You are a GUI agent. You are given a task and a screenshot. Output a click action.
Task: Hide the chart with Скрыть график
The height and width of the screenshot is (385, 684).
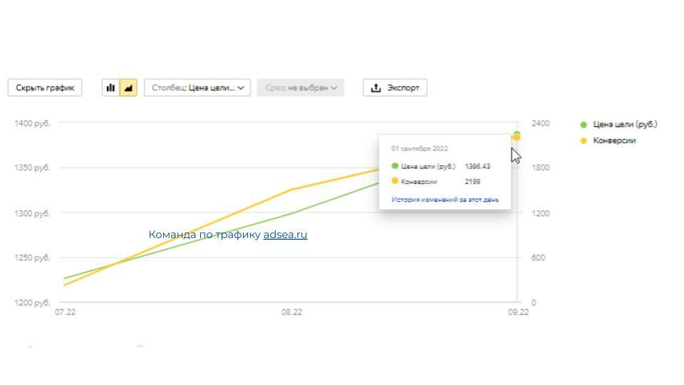[x=45, y=88]
